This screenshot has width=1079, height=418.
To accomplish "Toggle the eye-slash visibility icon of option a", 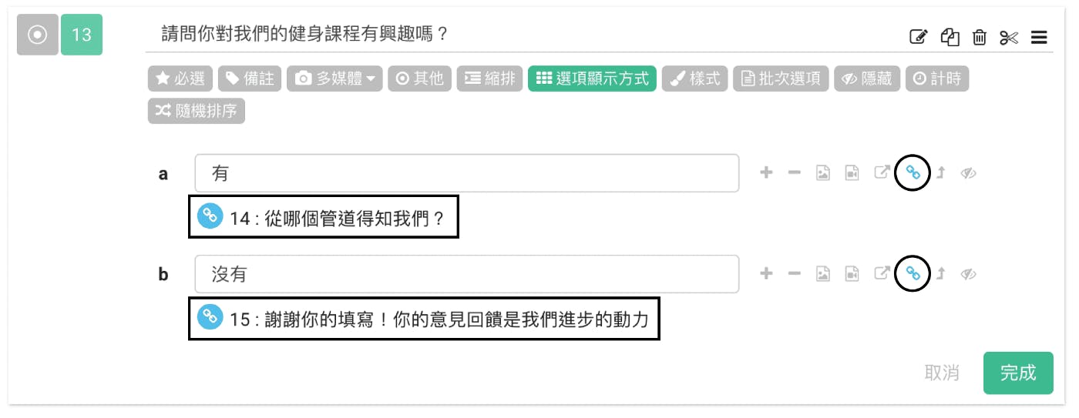I will pyautogui.click(x=969, y=173).
